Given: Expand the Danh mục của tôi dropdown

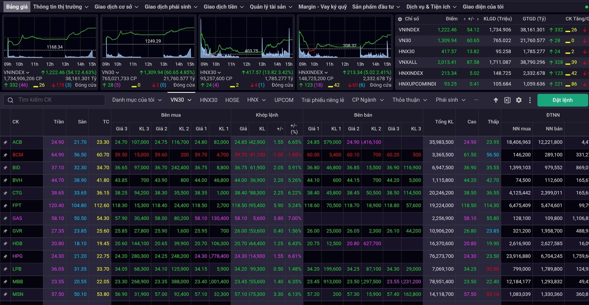Looking at the screenshot, I should [137, 100].
